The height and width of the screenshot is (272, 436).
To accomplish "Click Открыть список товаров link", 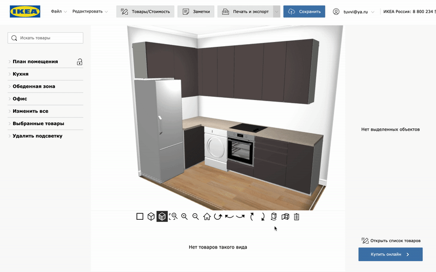I will 391,240.
